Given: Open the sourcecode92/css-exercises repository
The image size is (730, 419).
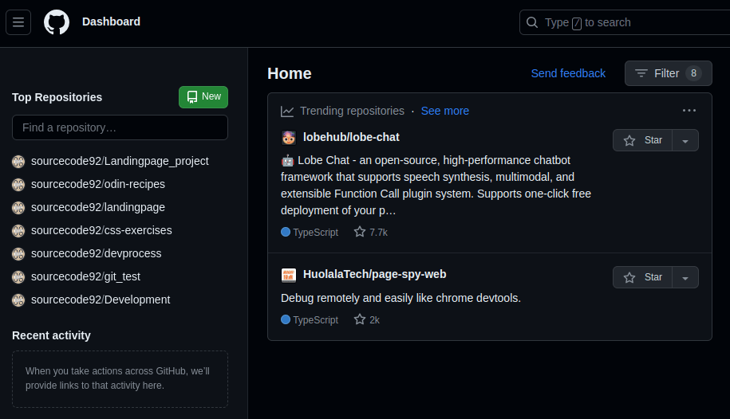Looking at the screenshot, I should pos(101,230).
